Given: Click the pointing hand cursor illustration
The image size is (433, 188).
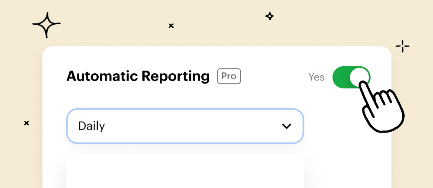Looking at the screenshot, I should coord(382,107).
